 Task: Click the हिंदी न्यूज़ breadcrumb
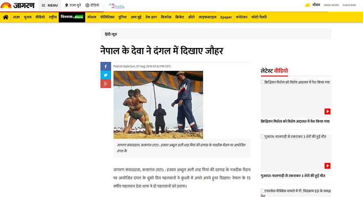click(x=111, y=35)
